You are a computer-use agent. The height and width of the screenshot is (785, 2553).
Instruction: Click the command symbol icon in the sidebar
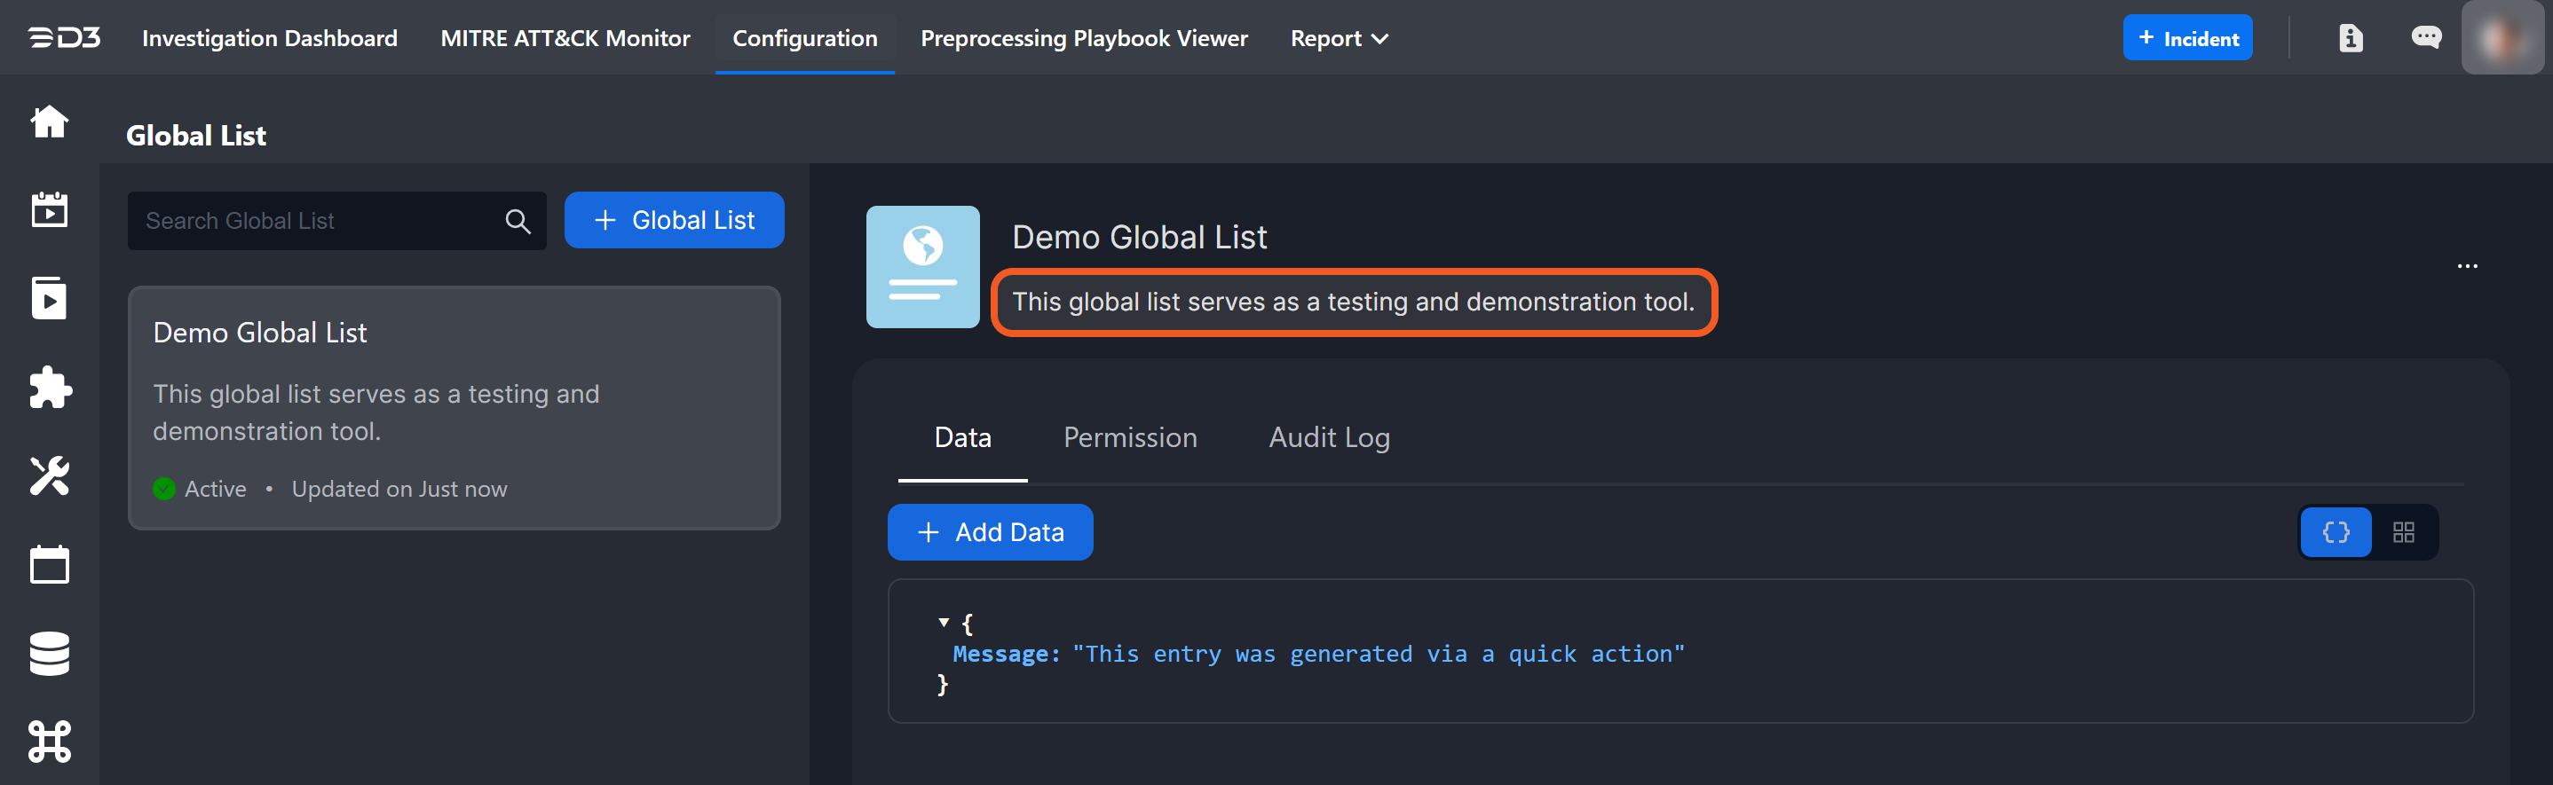(x=50, y=742)
